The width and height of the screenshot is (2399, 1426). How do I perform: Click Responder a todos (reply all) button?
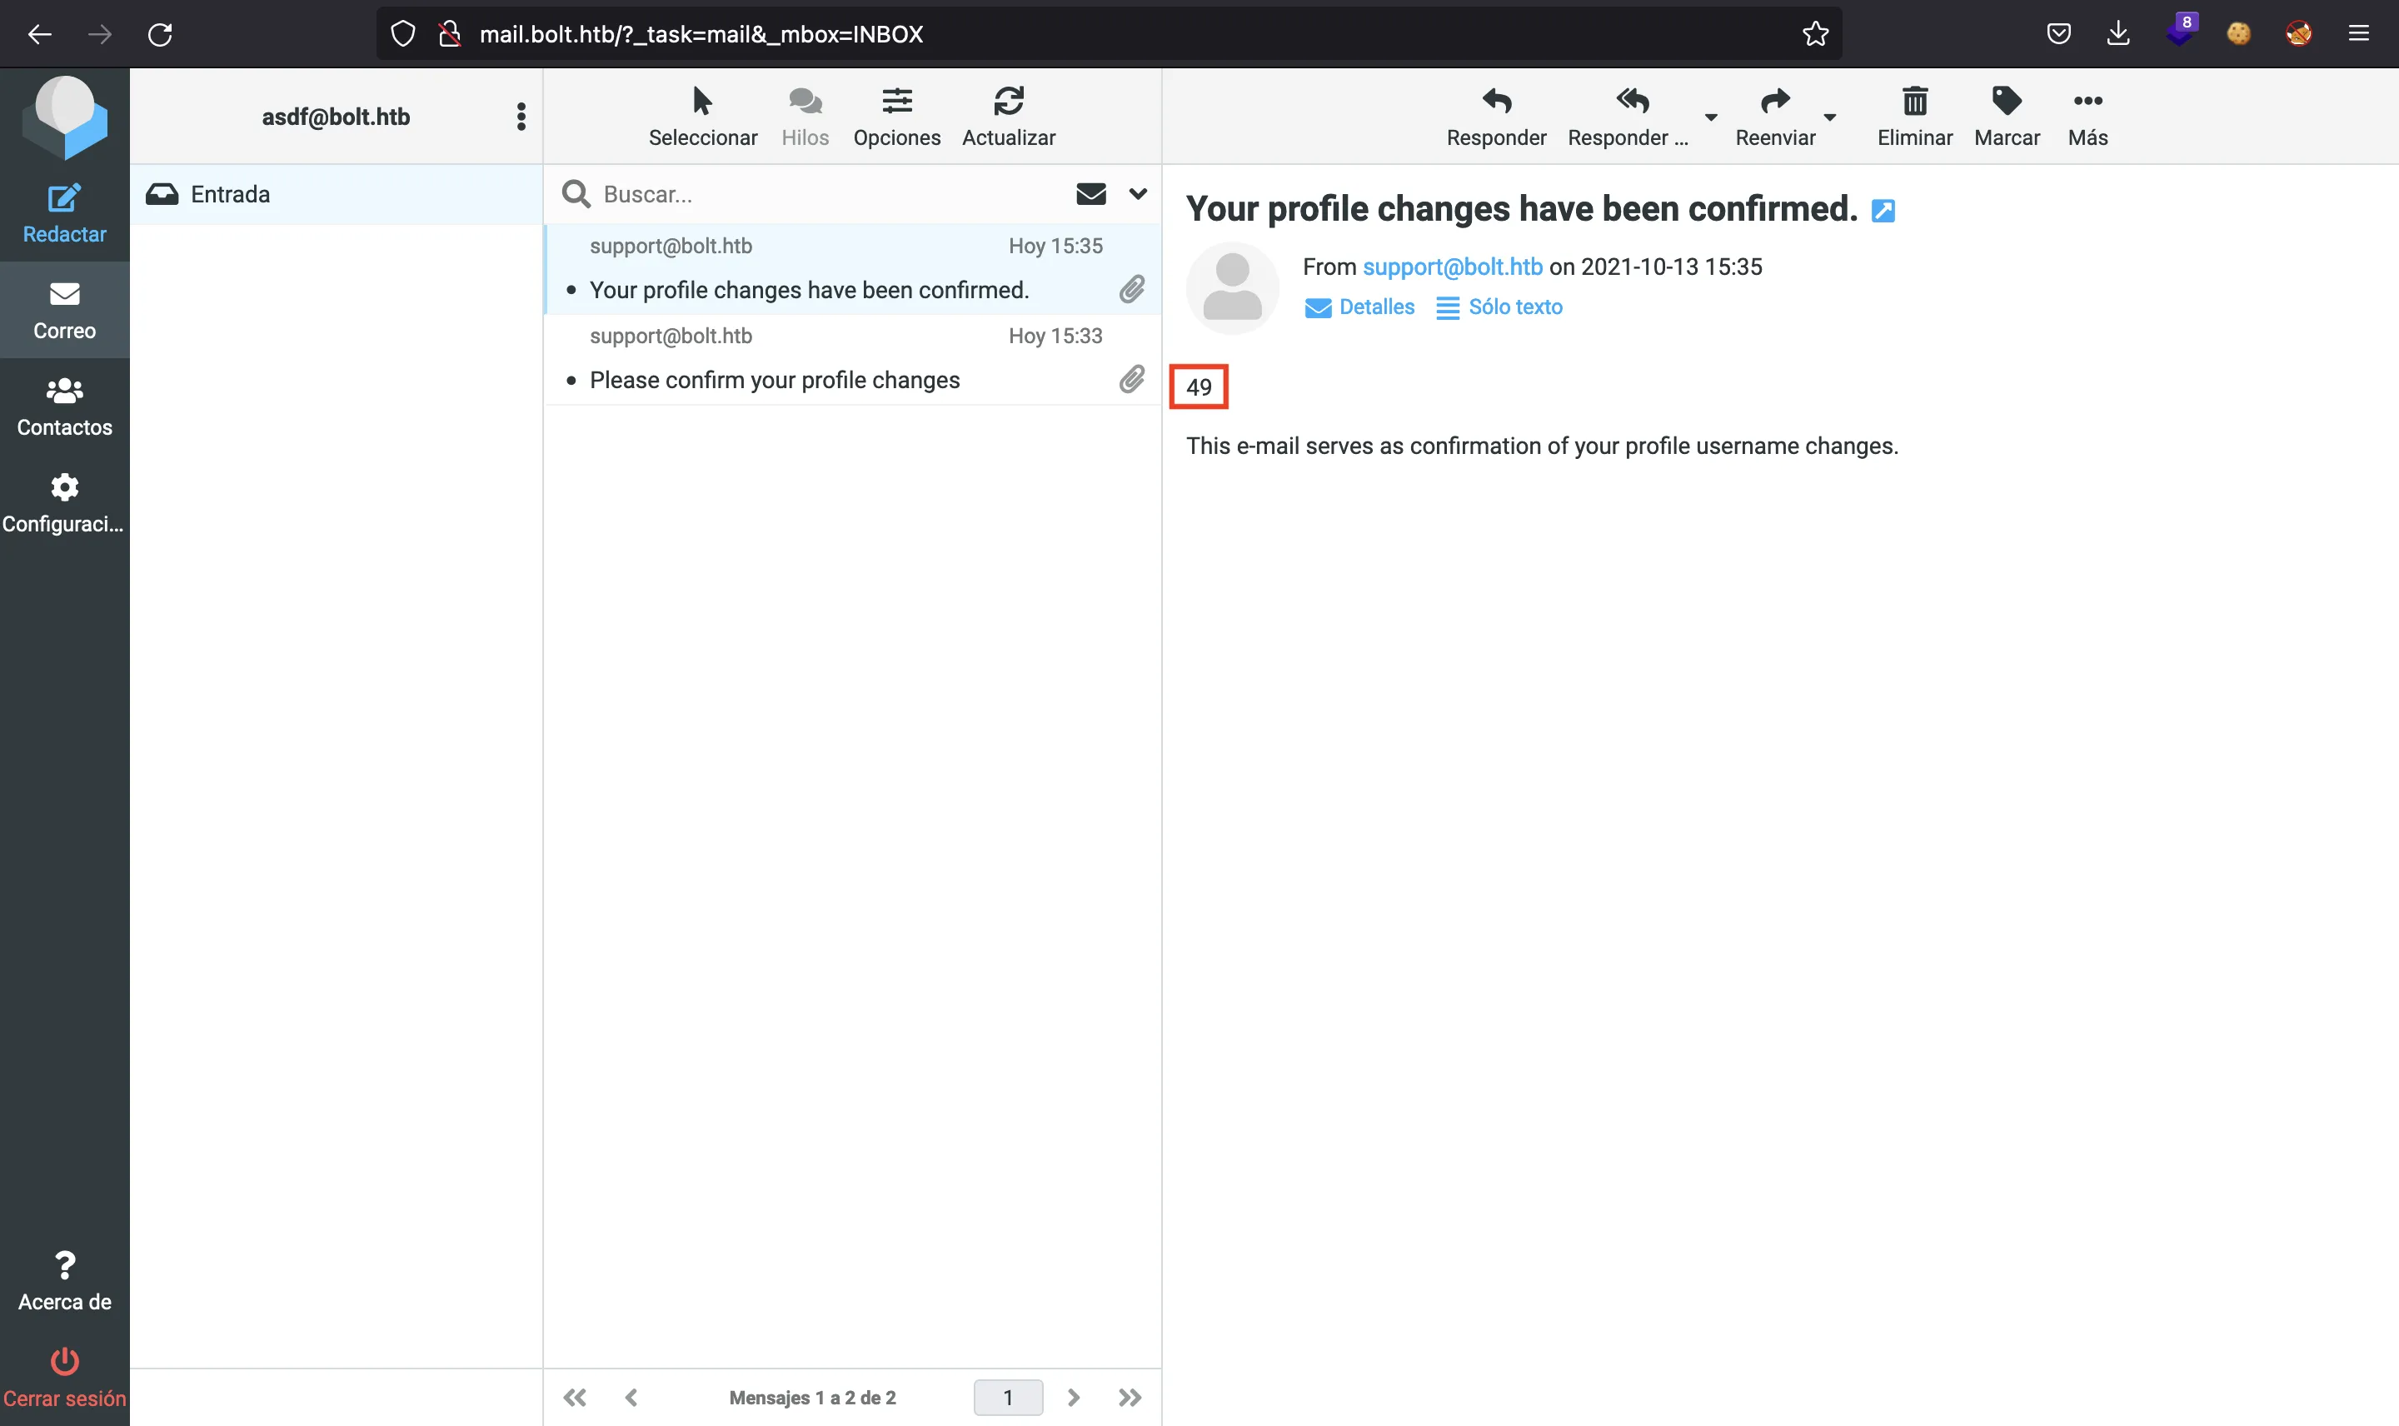click(x=1630, y=117)
